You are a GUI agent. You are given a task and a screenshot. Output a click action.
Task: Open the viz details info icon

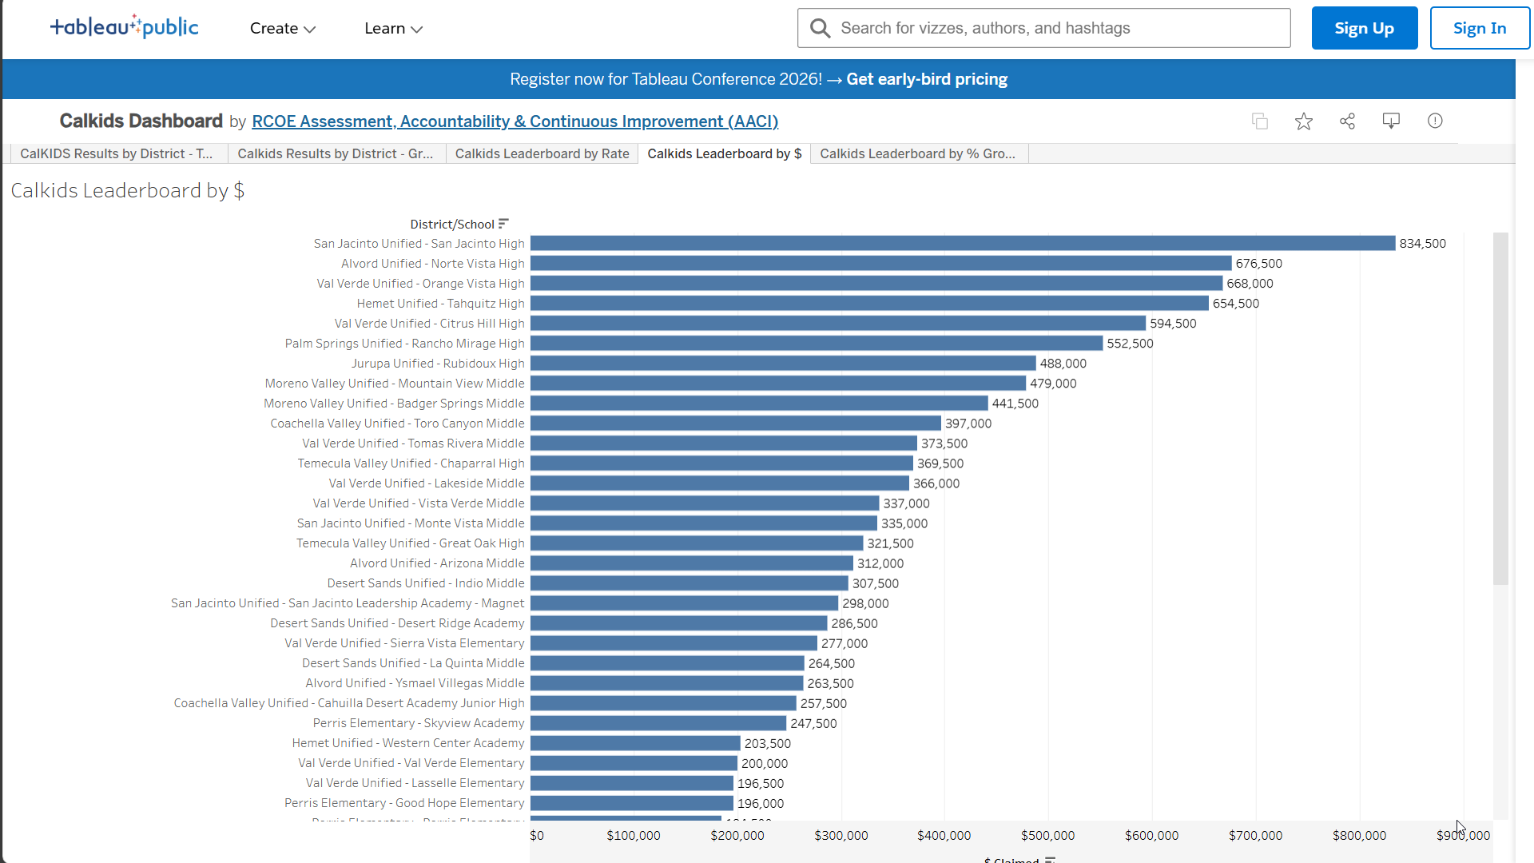[1435, 121]
